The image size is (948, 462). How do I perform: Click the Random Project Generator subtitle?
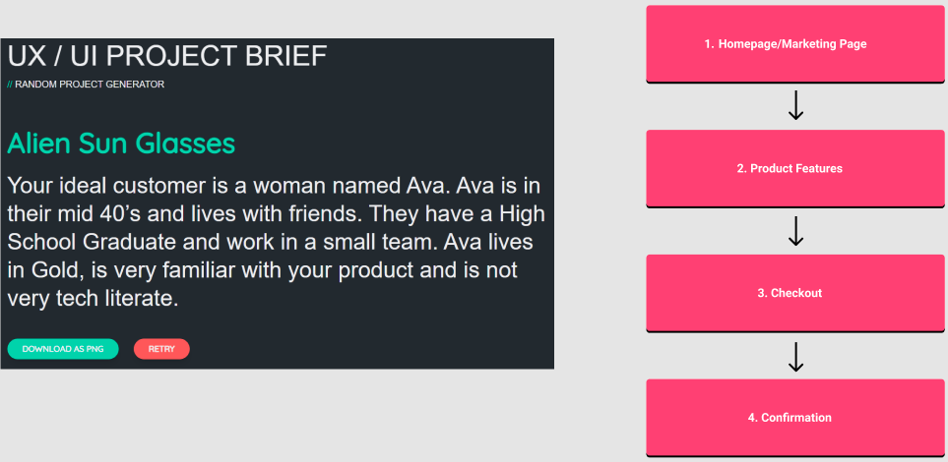[x=90, y=85]
